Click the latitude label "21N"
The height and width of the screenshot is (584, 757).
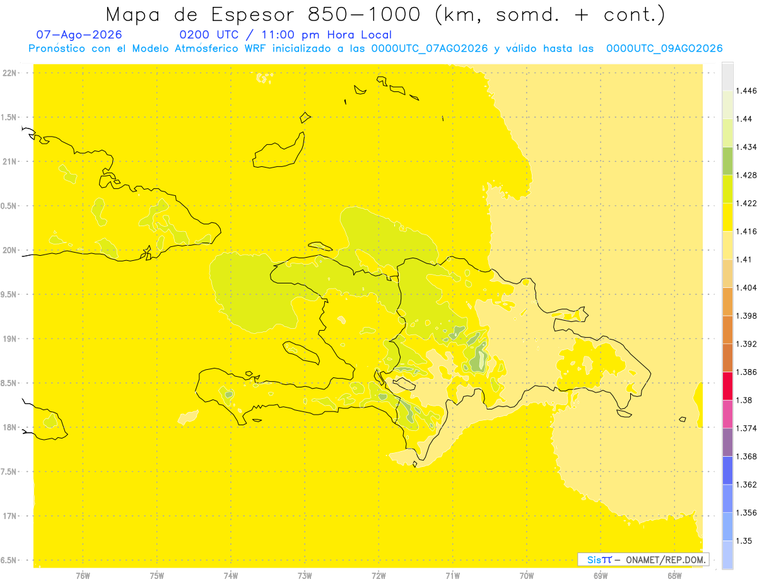tap(10, 161)
